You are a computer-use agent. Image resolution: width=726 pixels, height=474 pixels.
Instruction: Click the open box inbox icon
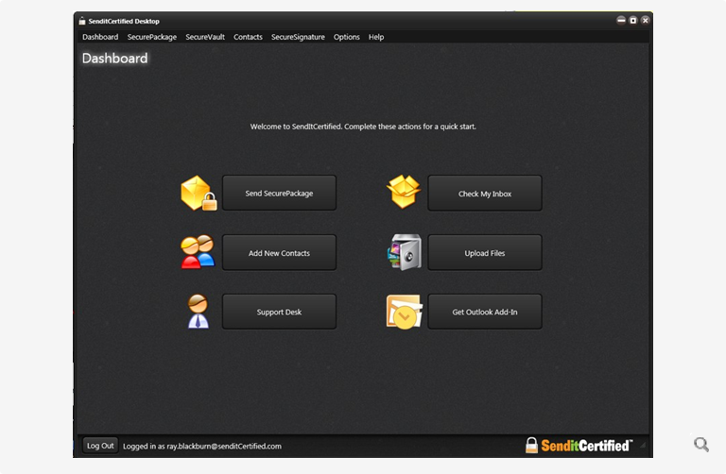pos(404,193)
